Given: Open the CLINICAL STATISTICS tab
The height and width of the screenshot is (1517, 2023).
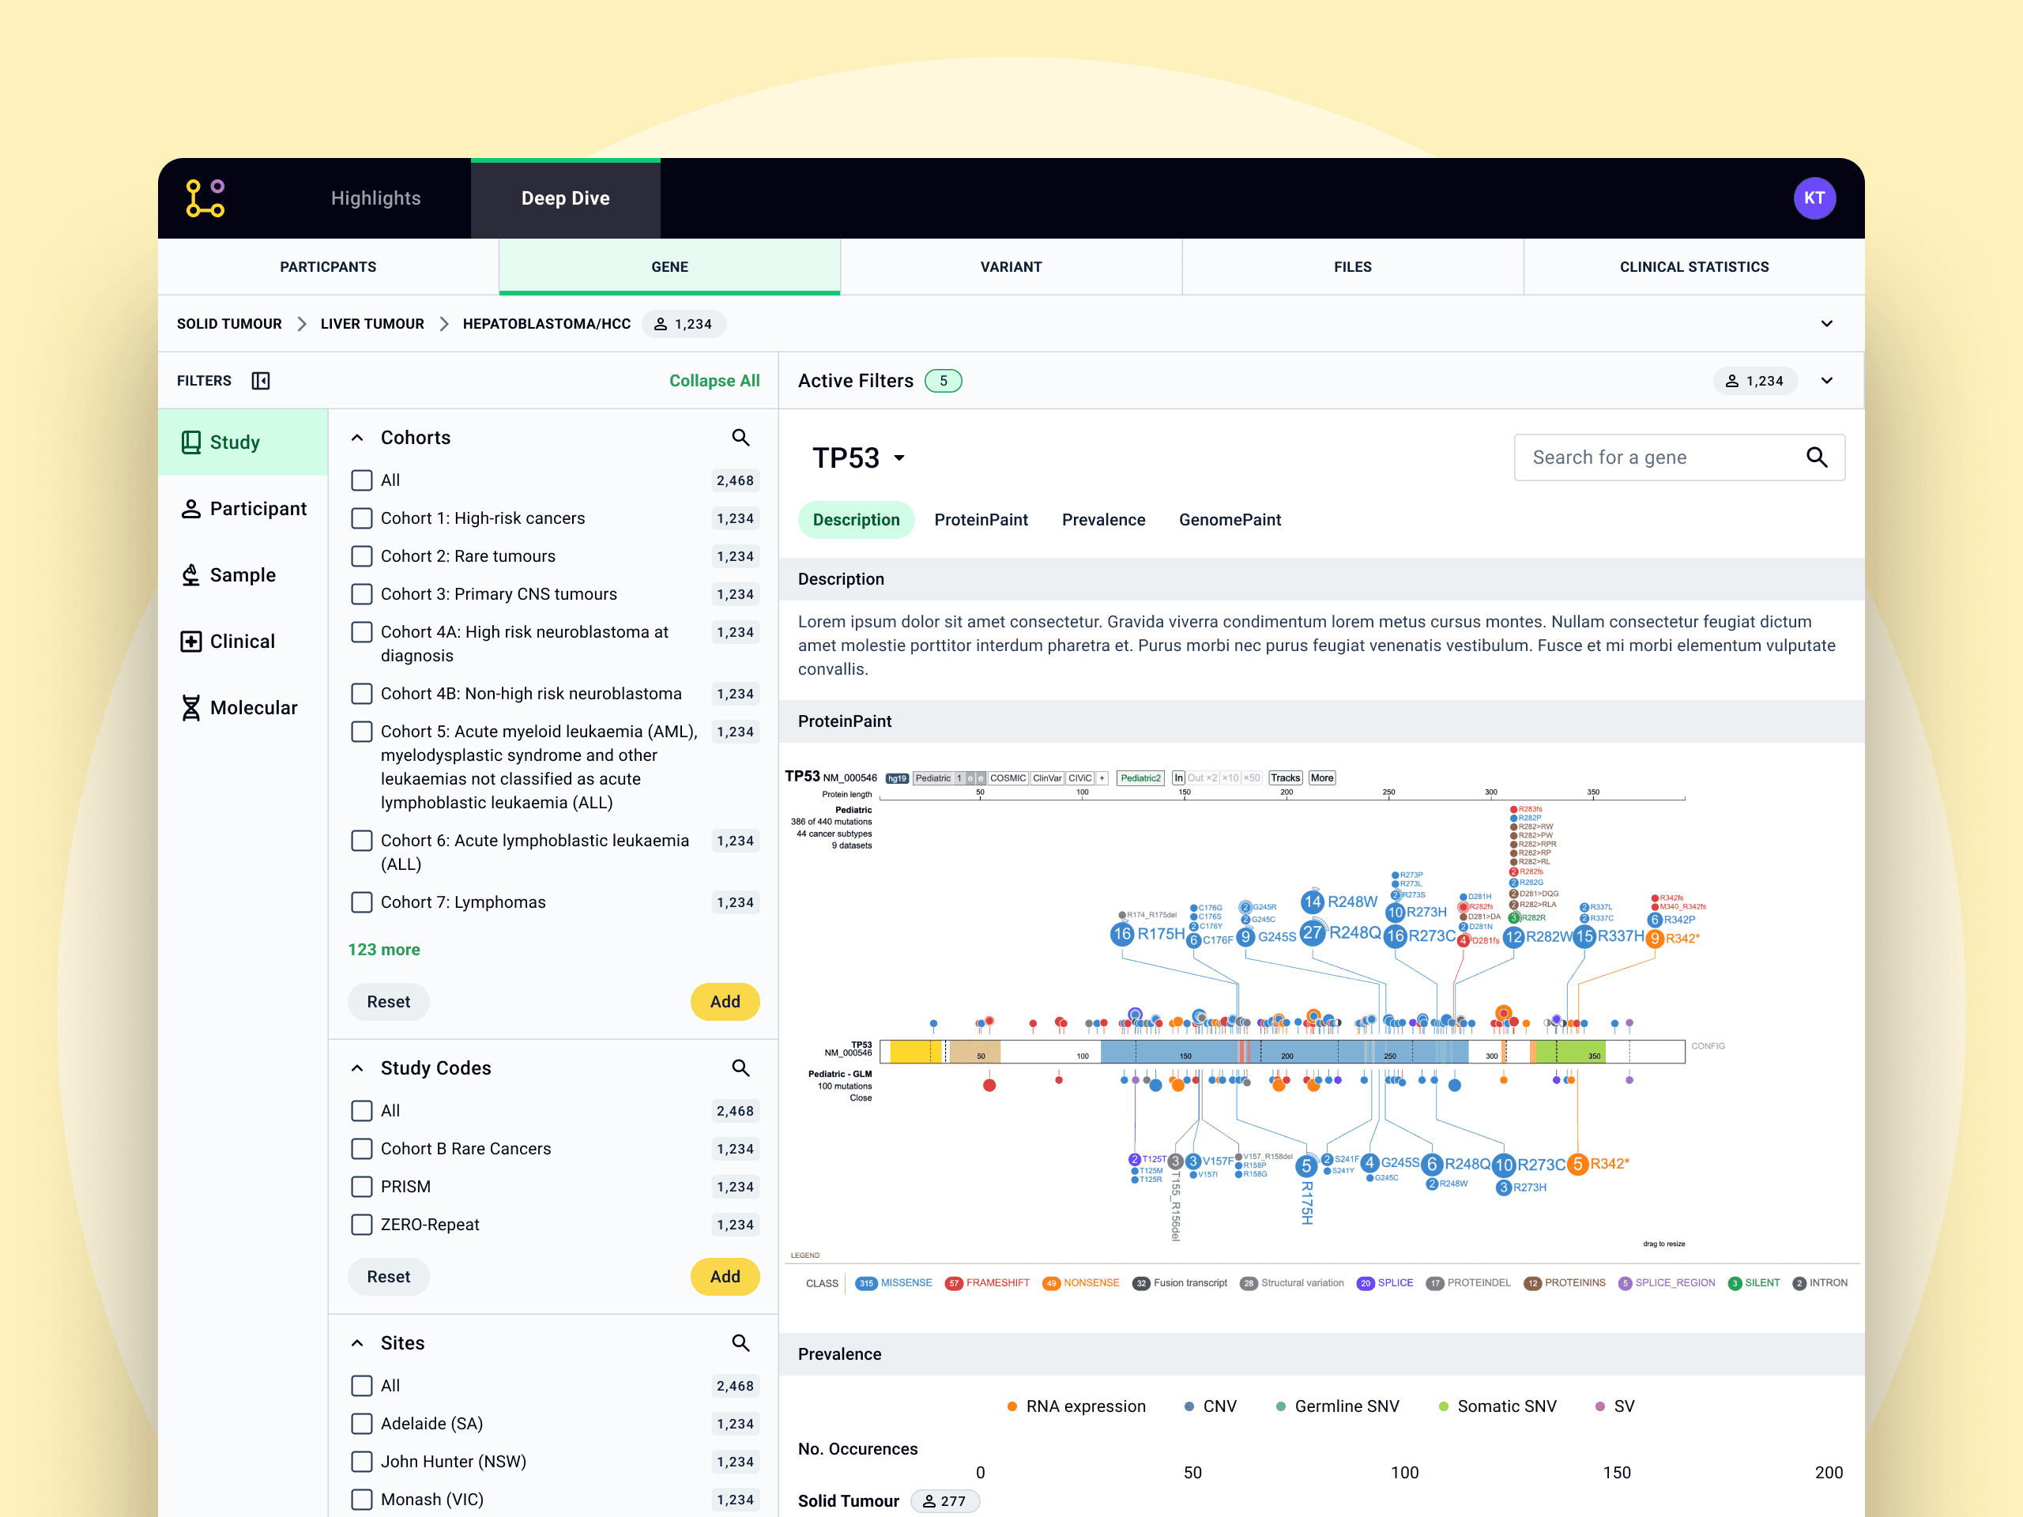Looking at the screenshot, I should [1693, 267].
